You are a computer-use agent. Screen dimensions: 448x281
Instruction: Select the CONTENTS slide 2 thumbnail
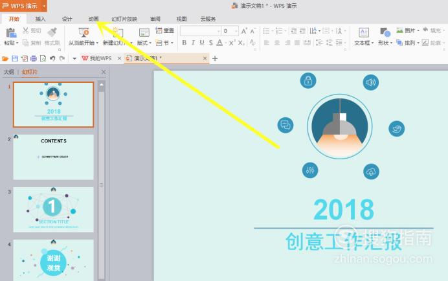[x=54, y=157]
